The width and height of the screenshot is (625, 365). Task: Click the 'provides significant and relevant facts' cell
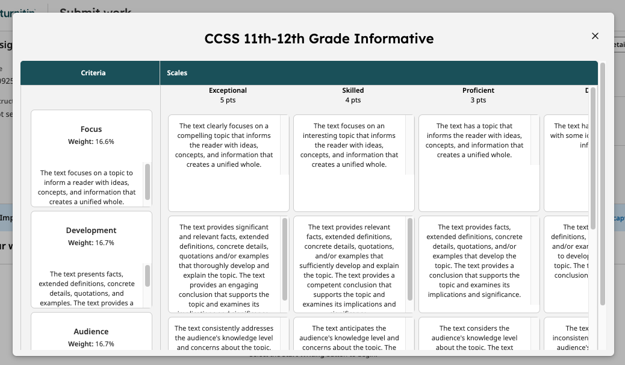point(229,264)
